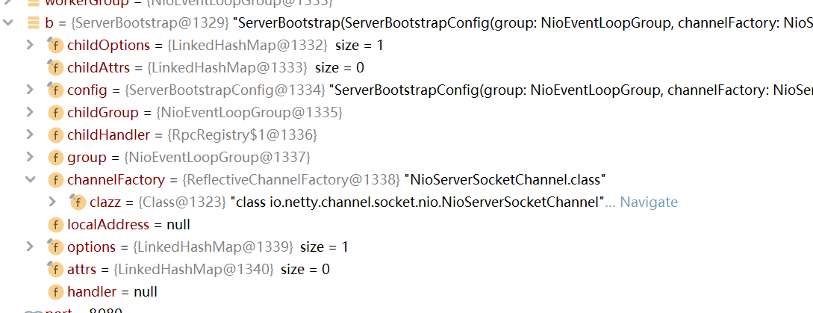The image size is (813, 313).
Task: Click the {ServerBootstrap@1329} value
Action: 150,23
